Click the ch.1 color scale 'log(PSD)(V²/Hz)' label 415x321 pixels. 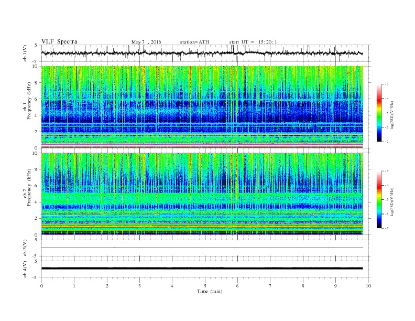(x=392, y=114)
